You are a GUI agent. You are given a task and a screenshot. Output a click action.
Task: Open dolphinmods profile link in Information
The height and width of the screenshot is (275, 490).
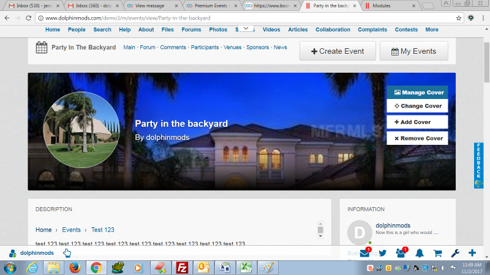pyautogui.click(x=393, y=226)
